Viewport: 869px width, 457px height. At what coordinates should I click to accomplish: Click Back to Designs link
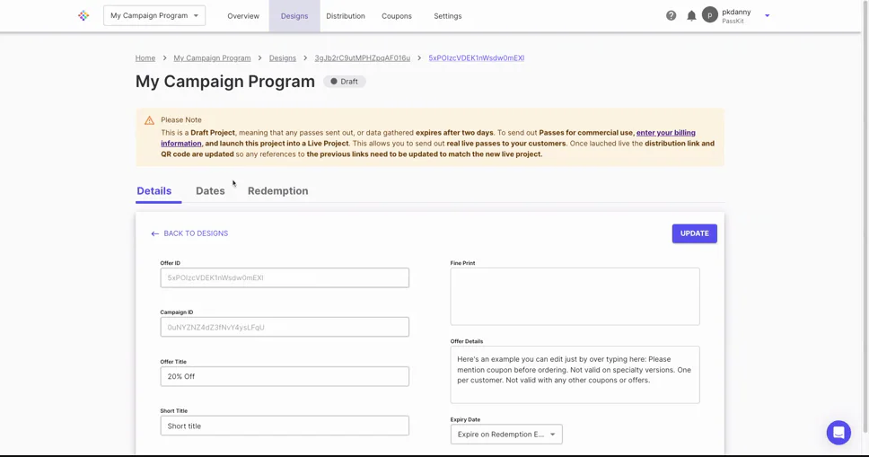(x=189, y=233)
